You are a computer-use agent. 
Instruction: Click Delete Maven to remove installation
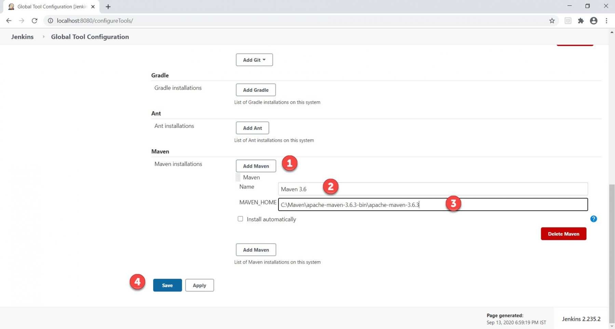click(x=563, y=234)
